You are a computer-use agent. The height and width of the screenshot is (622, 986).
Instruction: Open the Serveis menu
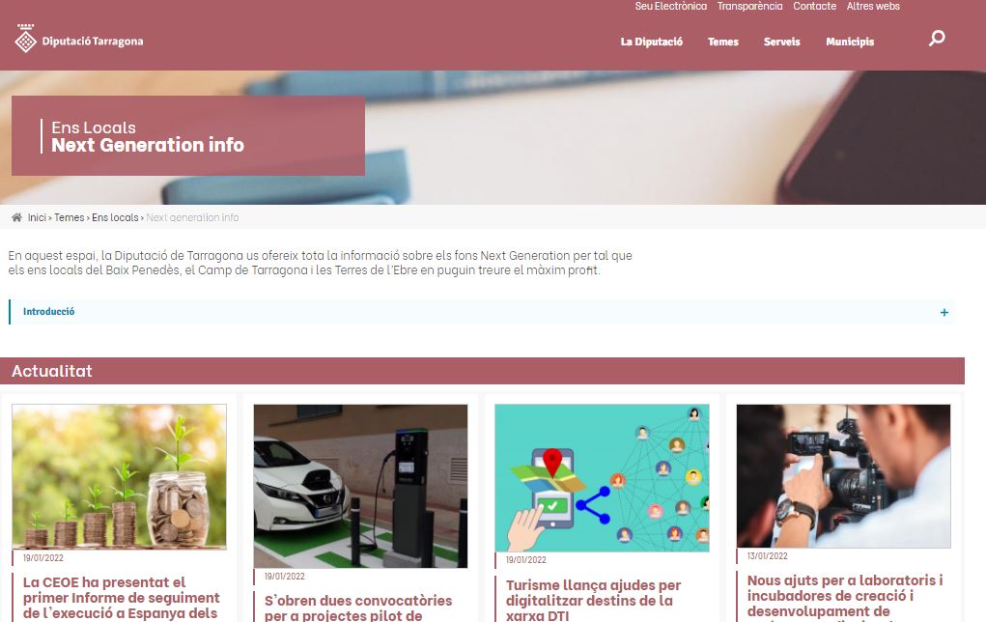781,42
